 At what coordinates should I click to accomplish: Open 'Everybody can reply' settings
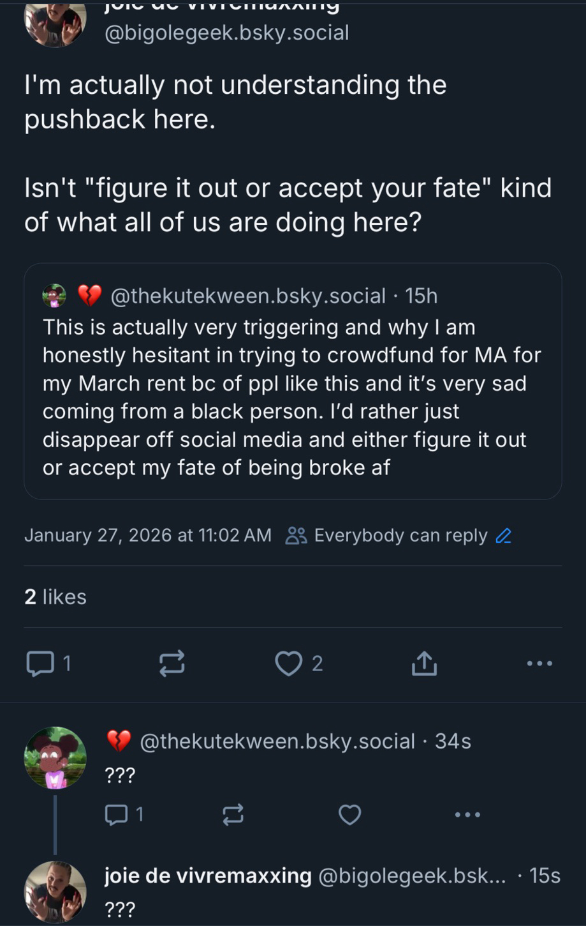(x=400, y=535)
